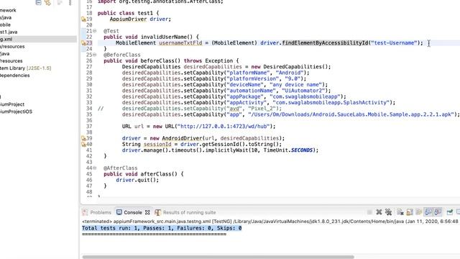Click the findElementByAccessibilityId method call
This screenshot has width=460, height=259.
pos(325,43)
